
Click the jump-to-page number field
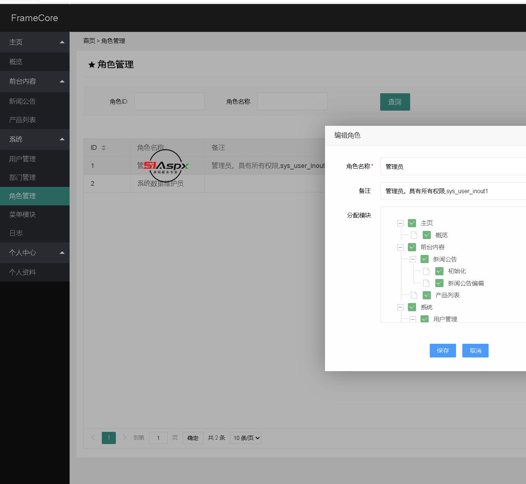click(x=158, y=438)
